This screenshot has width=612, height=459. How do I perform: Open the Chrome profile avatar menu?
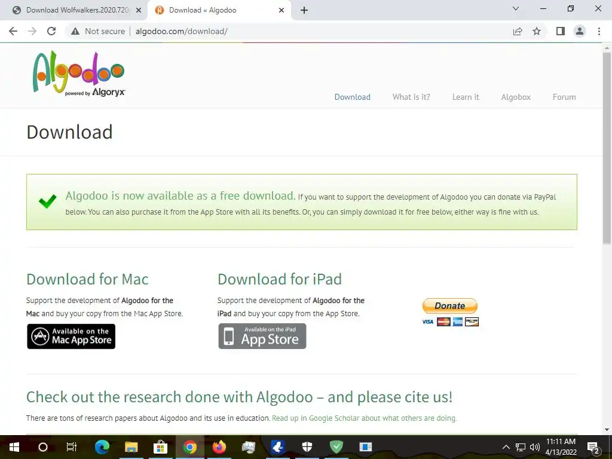[x=580, y=31]
